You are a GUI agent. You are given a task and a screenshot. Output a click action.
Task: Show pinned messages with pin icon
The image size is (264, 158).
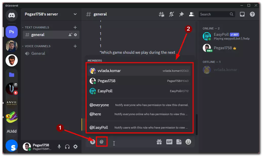(181, 14)
